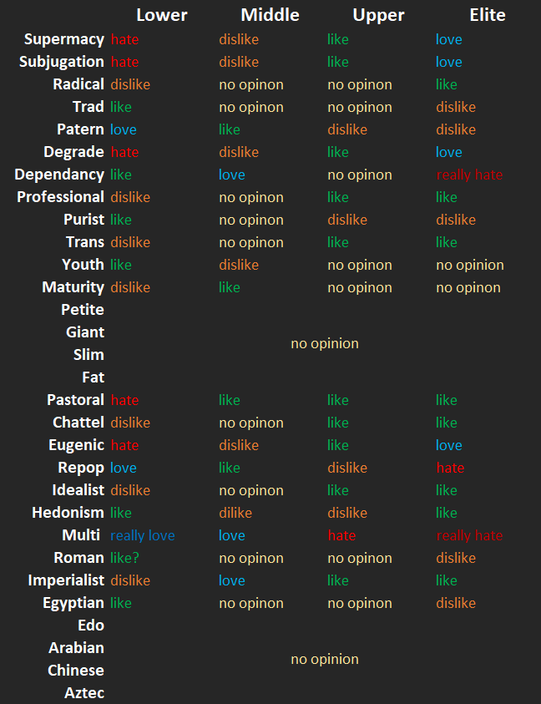Select the "Elite" column header
Screen dimensions: 541x704
[488, 15]
